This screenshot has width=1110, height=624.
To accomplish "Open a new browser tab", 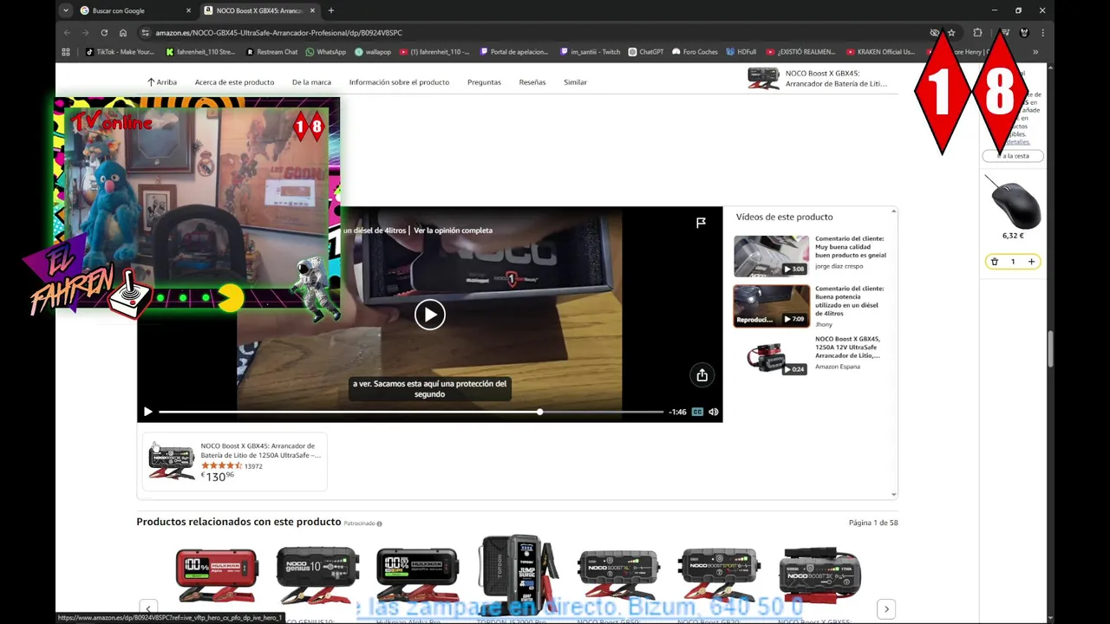I will pyautogui.click(x=330, y=10).
